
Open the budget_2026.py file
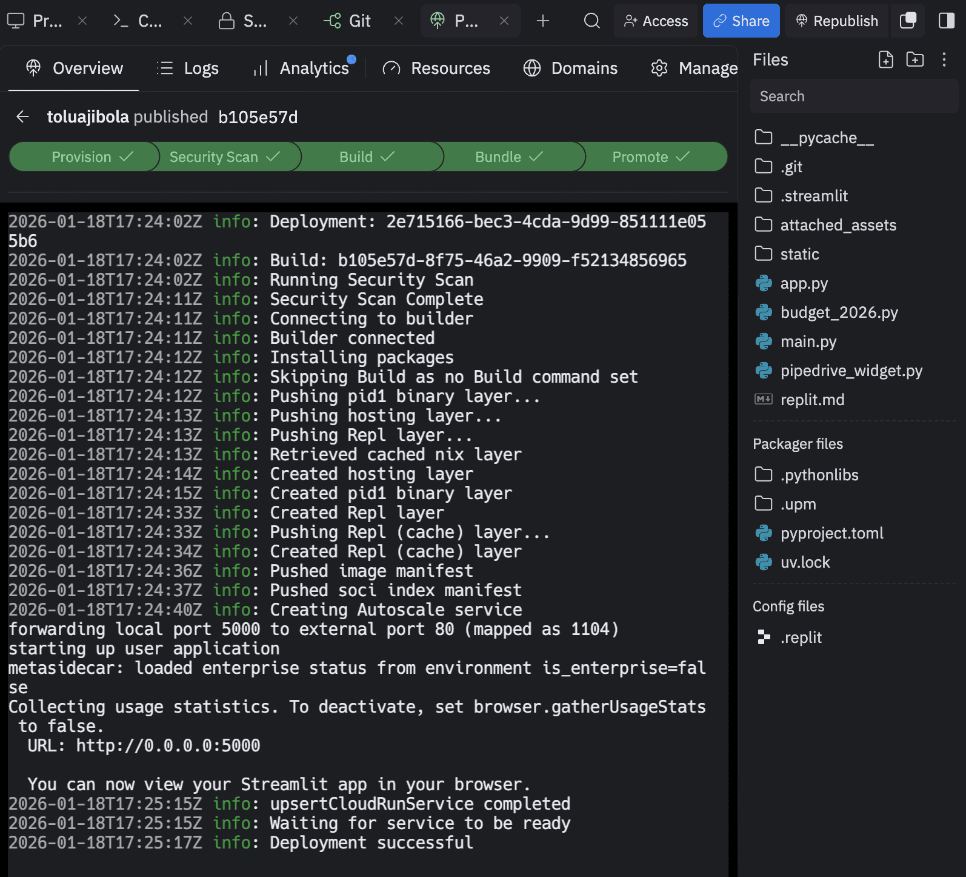click(839, 312)
